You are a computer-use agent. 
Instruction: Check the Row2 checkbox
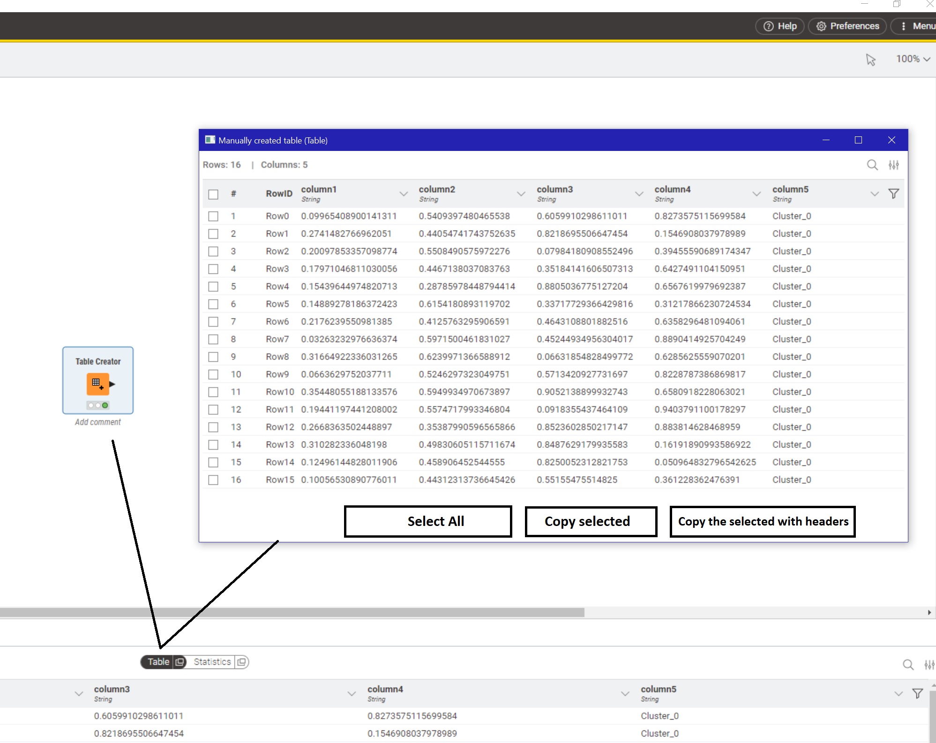click(x=213, y=251)
